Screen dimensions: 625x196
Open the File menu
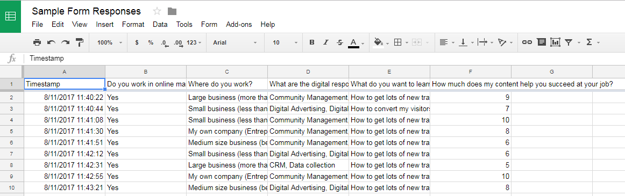(37, 25)
